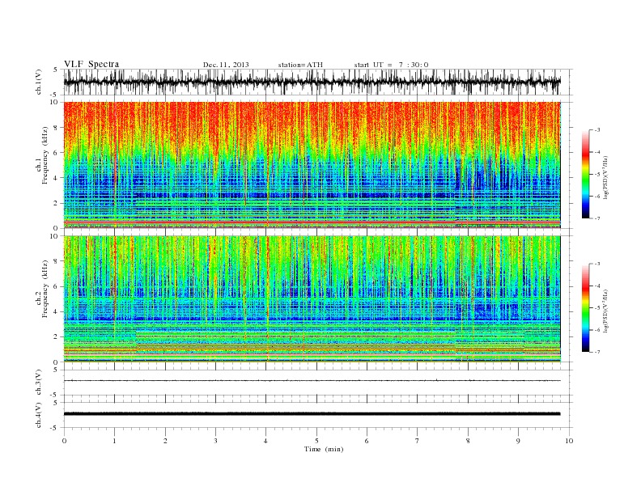Click the time axis tick label "4"

coord(266,441)
